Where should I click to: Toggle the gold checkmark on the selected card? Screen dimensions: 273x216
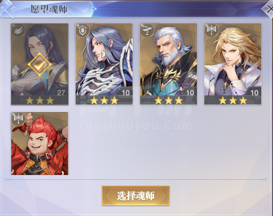pos(40,65)
